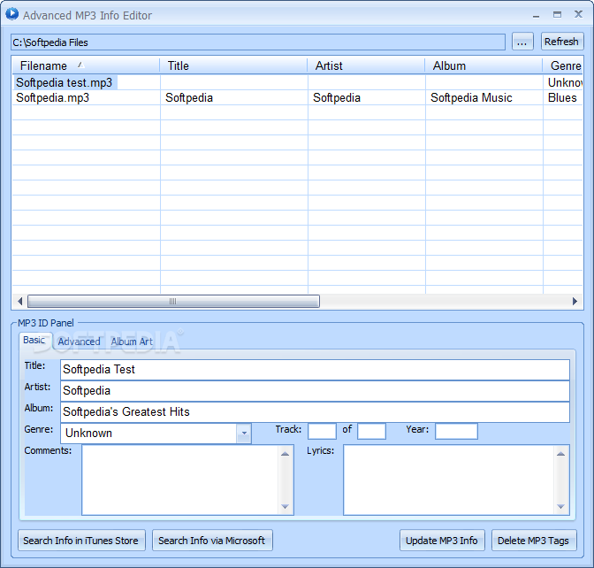Click the file list horizontal scrollbar thumb
Screen dimensions: 594x568
pos(173,302)
